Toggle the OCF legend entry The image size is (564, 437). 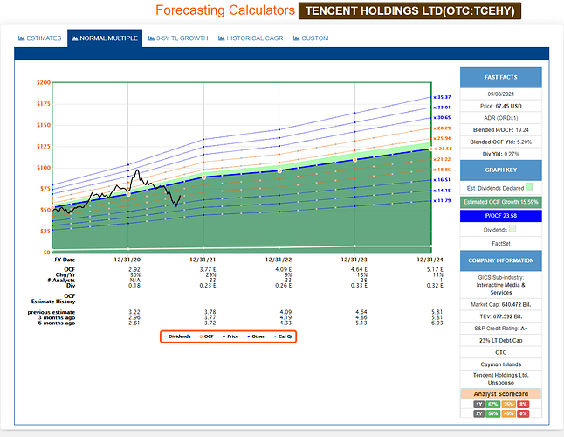[x=206, y=336]
